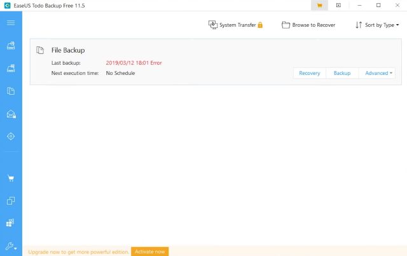The height and width of the screenshot is (256, 407).
Task: Click the orange cart icon in title bar
Action: pyautogui.click(x=319, y=6)
